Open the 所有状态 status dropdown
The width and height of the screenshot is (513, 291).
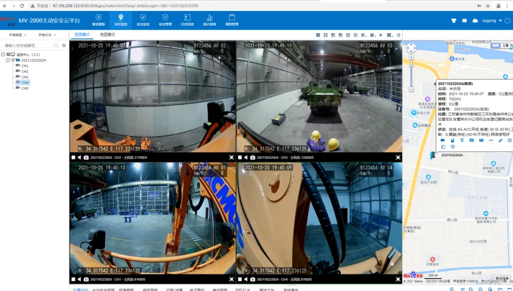coord(46,35)
